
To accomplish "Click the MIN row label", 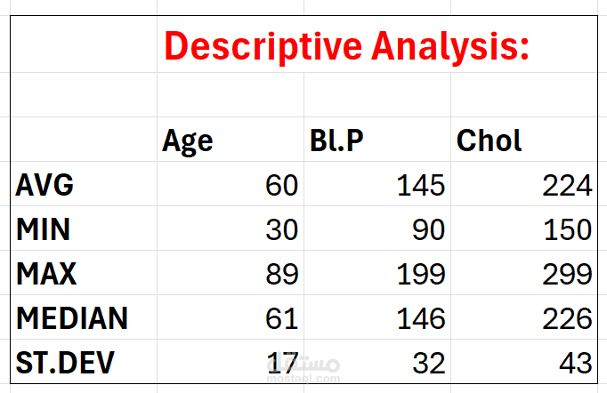I will 43,230.
